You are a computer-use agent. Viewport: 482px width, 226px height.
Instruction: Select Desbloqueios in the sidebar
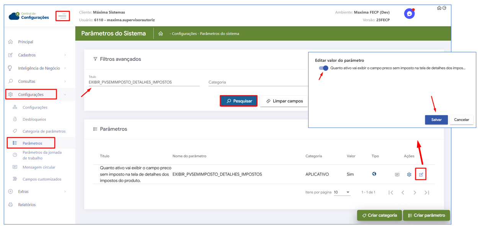(34, 119)
